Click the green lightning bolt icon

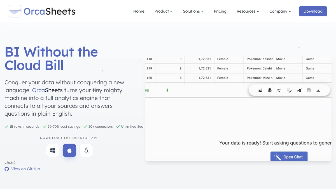tap(167, 90)
